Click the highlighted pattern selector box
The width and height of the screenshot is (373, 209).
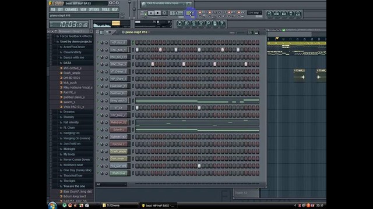[190, 13]
